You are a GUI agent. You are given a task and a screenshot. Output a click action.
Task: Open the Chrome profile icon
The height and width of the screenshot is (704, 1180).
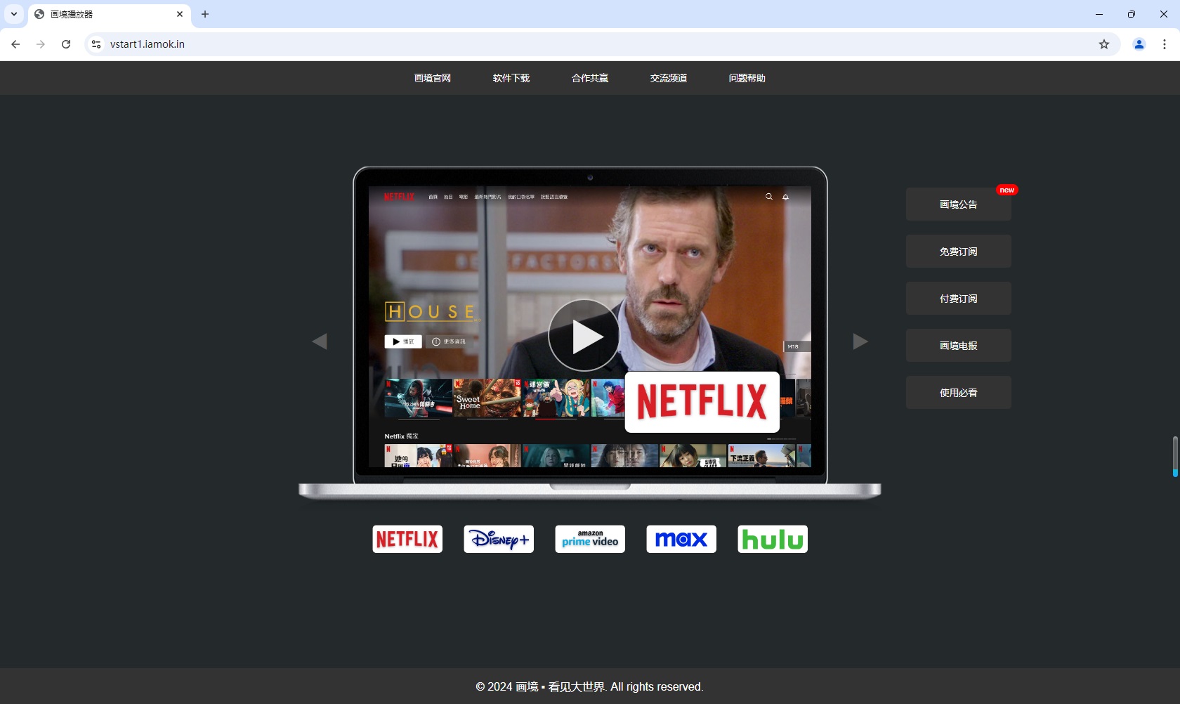pos(1139,44)
